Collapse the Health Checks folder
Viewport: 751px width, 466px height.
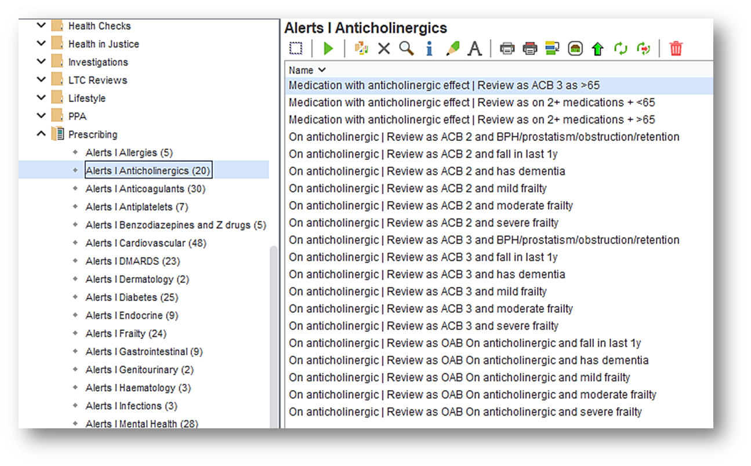click(41, 26)
